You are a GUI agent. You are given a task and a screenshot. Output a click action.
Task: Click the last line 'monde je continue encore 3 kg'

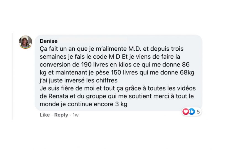(x=83, y=104)
